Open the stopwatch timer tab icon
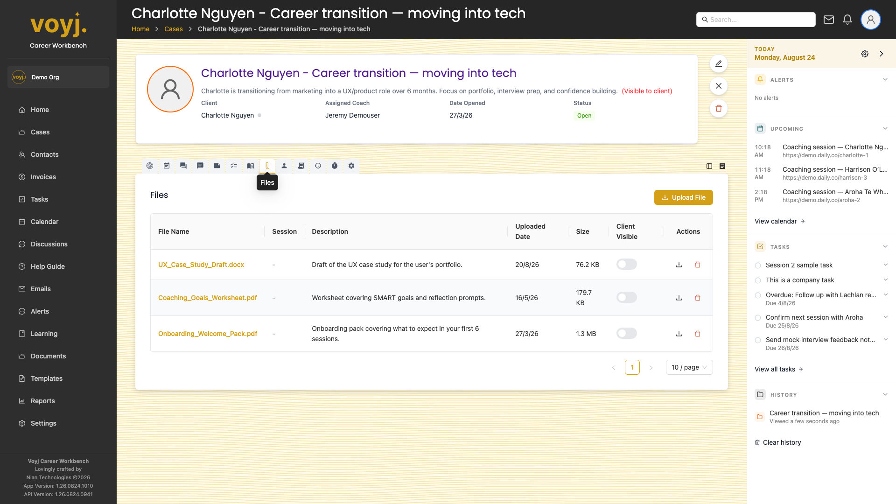 click(x=335, y=166)
